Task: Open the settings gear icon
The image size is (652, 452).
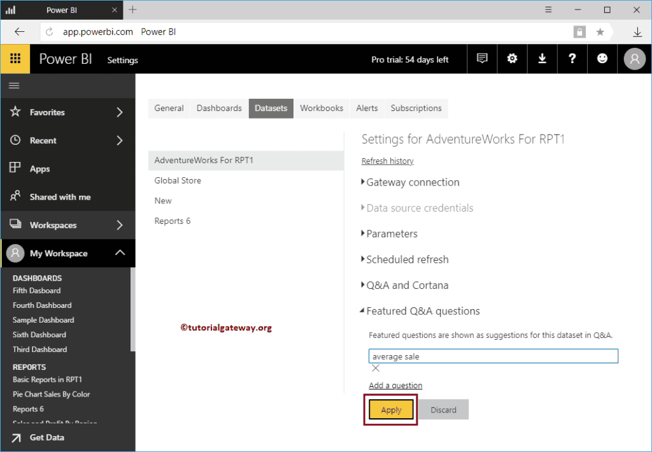Action: pyautogui.click(x=512, y=59)
